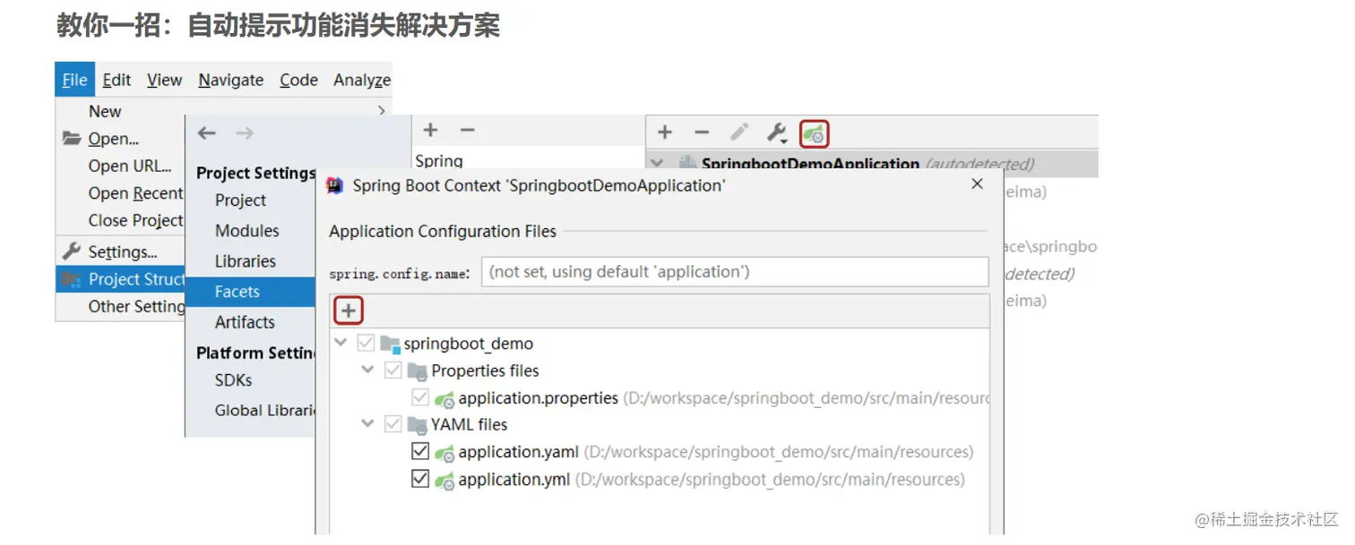
Task: Collapse the Properties files node
Action: [367, 370]
